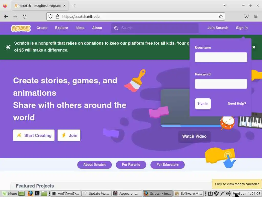Viewport: 262px width, 197px height.
Task: Focus the Username field
Action: 221,57
